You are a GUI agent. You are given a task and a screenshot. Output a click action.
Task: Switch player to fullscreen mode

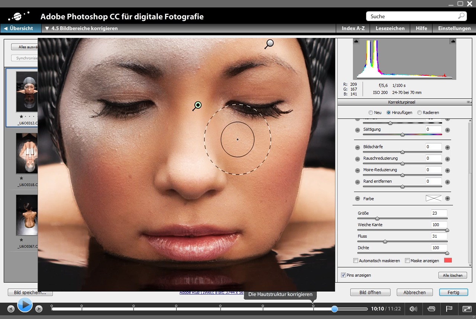(x=467, y=309)
